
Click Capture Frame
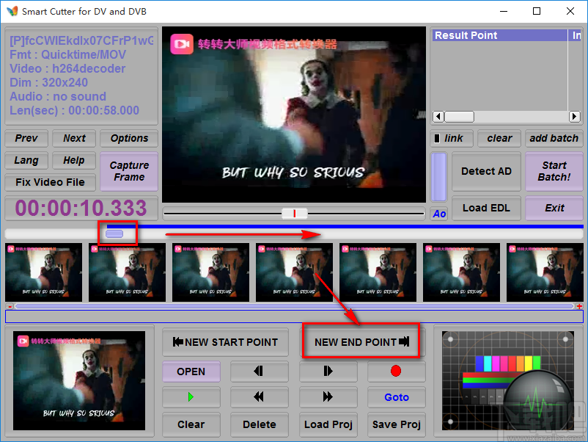(129, 171)
